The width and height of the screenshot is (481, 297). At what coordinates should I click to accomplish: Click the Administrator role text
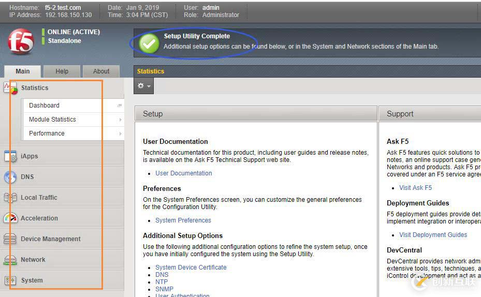click(221, 15)
